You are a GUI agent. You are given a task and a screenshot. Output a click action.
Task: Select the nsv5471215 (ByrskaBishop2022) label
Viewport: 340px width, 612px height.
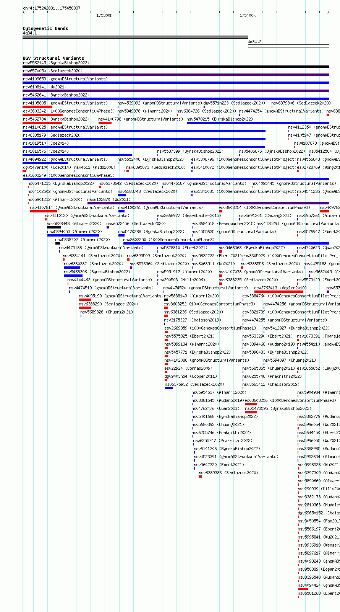[x=61, y=183]
